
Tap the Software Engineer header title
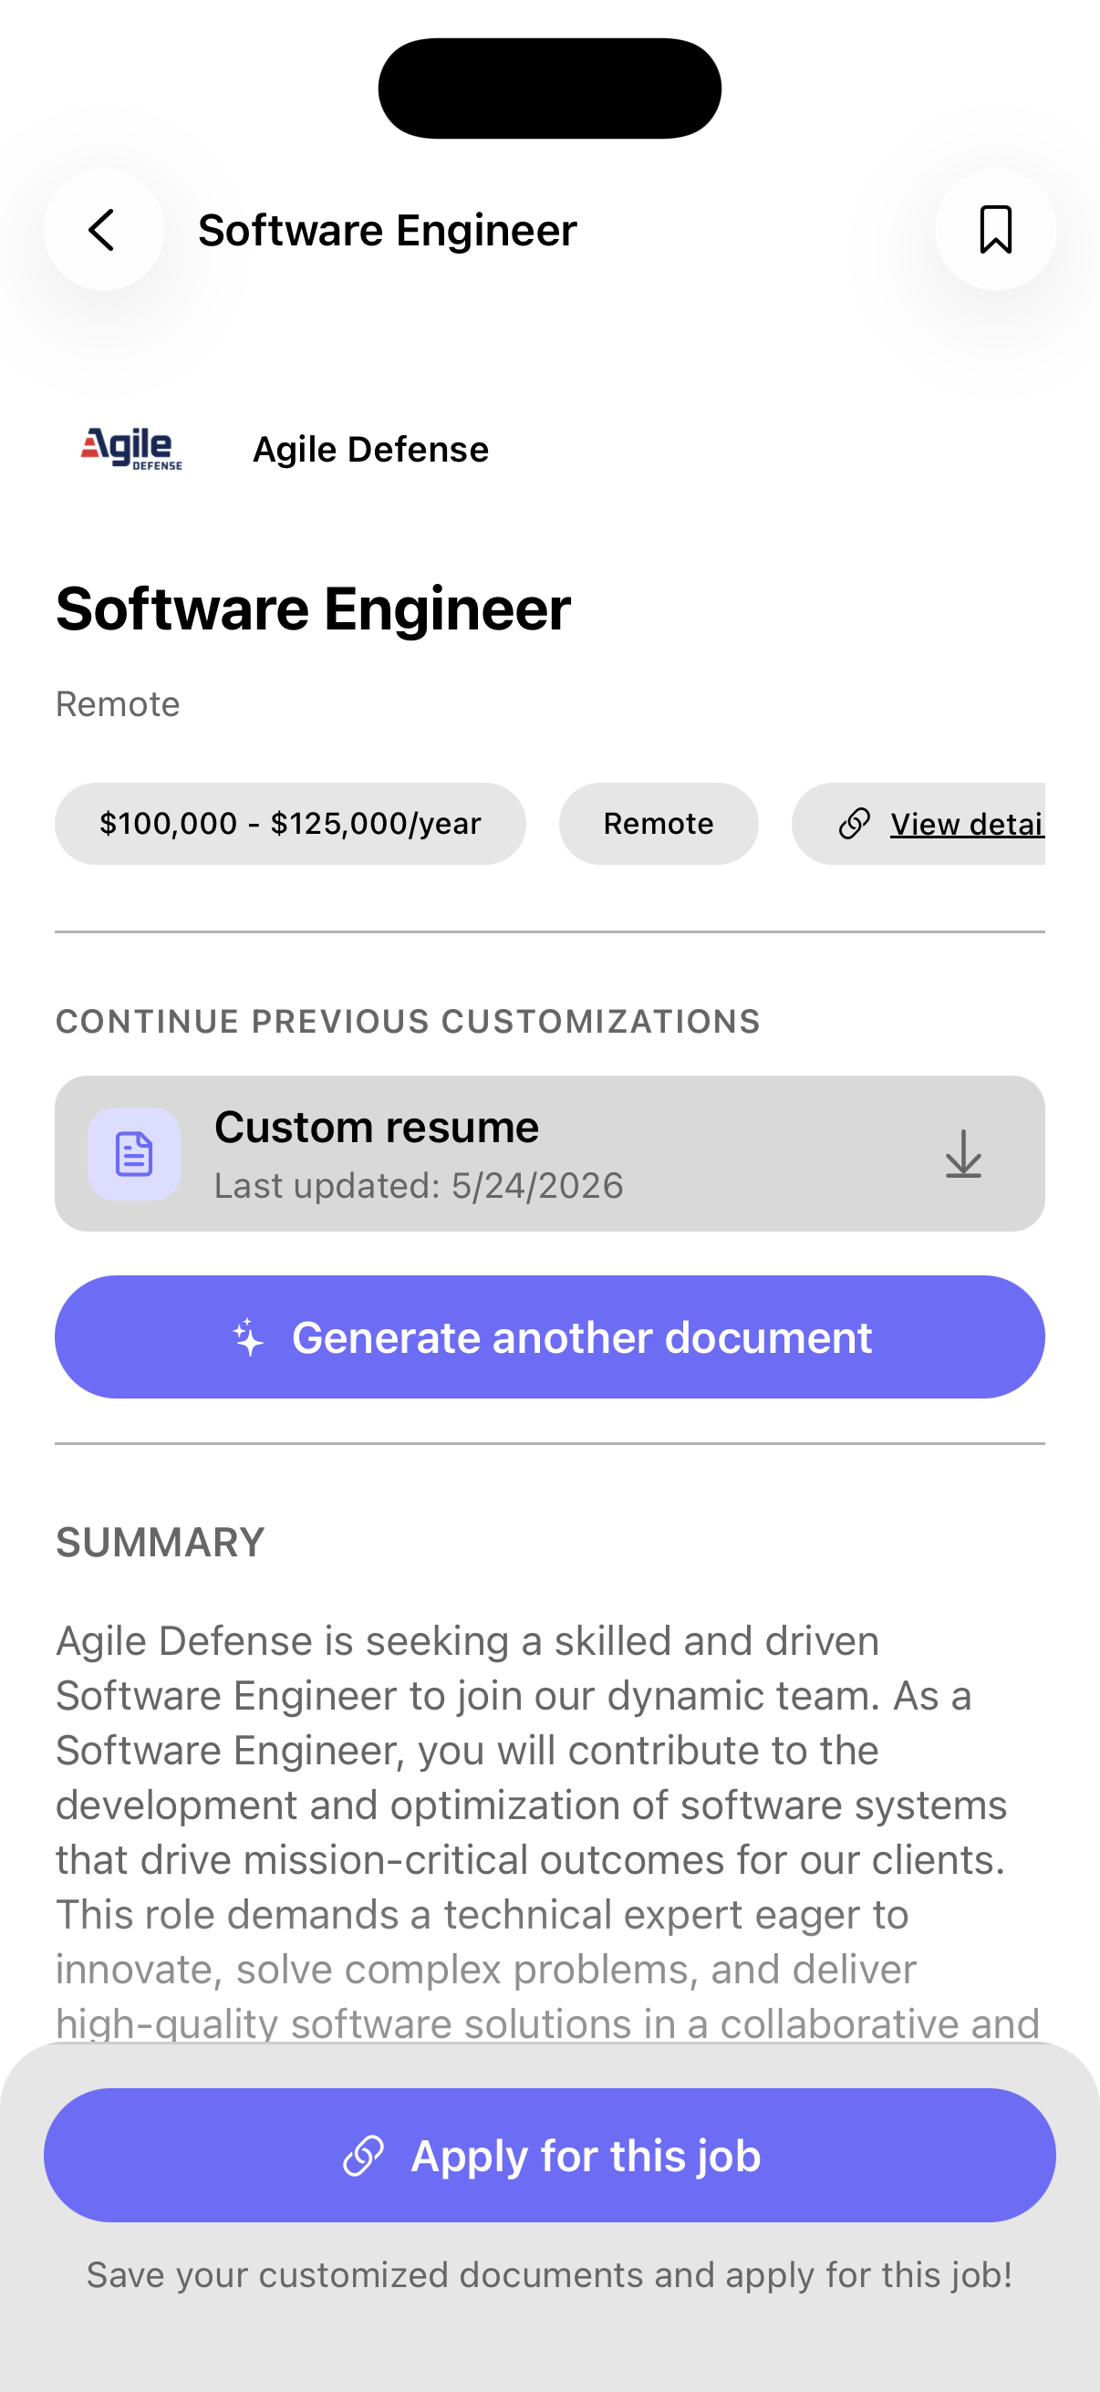(x=387, y=229)
